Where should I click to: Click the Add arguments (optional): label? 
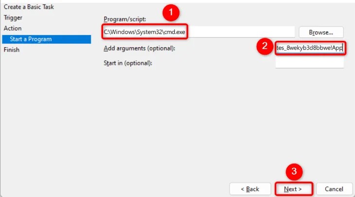pos(139,48)
